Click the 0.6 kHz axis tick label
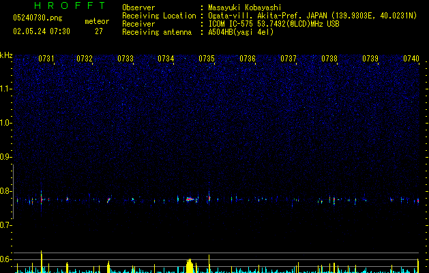This screenshot has width=429, height=273. tap(5, 259)
